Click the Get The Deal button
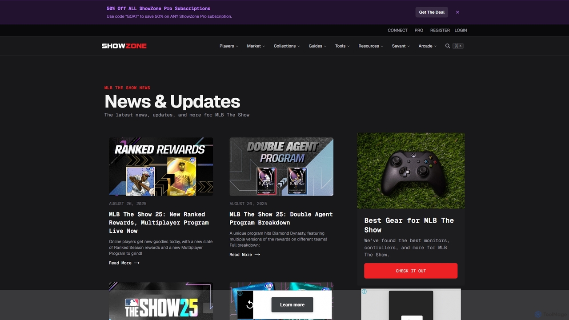Viewport: 569px width, 320px height. tap(432, 12)
